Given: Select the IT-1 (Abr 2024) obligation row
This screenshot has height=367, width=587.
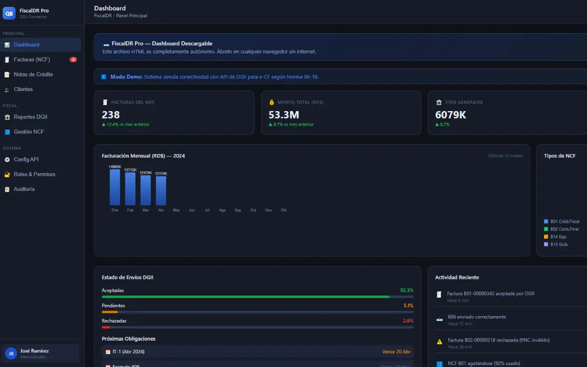Looking at the screenshot, I should pos(257,351).
